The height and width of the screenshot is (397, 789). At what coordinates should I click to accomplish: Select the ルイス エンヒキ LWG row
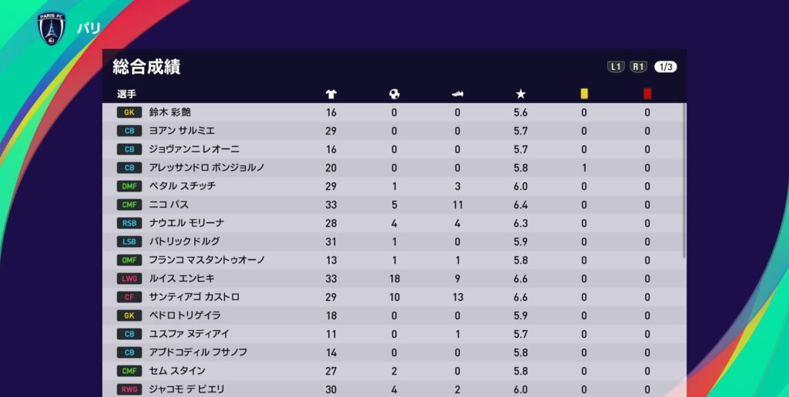tap(394, 279)
